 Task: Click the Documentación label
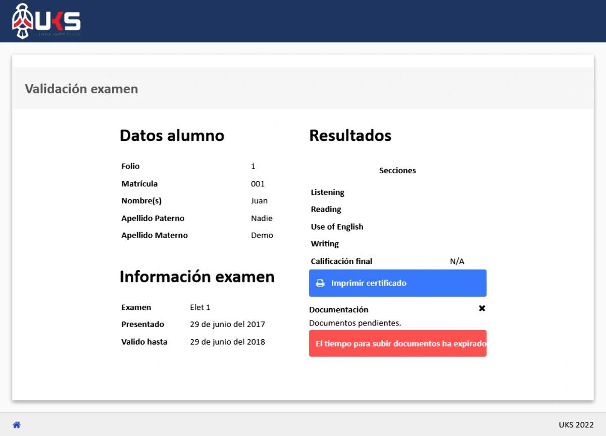(339, 310)
